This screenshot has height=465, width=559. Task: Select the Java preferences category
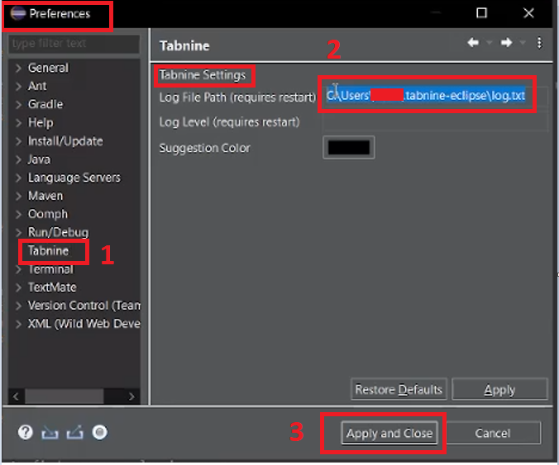pos(39,159)
